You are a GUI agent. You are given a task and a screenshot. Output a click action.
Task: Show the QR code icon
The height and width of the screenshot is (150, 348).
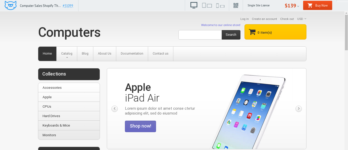pyautogui.click(x=236, y=5)
